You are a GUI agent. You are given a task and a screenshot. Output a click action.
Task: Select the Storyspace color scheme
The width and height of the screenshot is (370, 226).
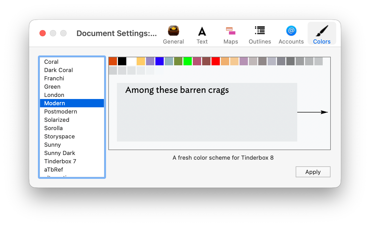coord(60,136)
